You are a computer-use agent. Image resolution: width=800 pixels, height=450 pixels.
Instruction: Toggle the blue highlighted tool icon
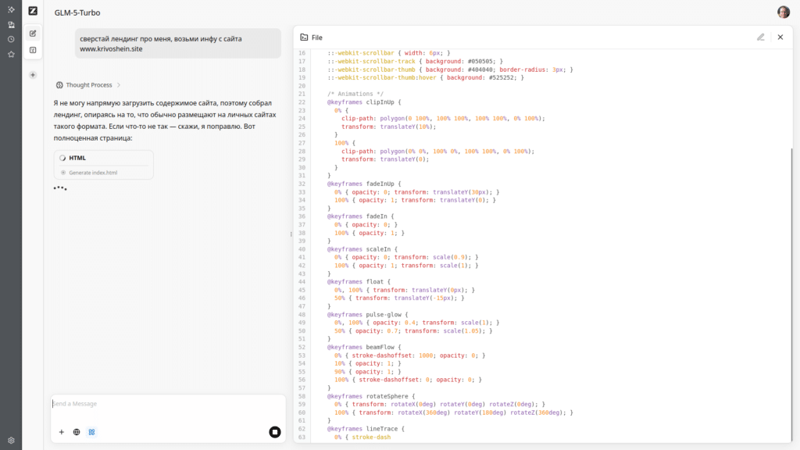(91, 431)
